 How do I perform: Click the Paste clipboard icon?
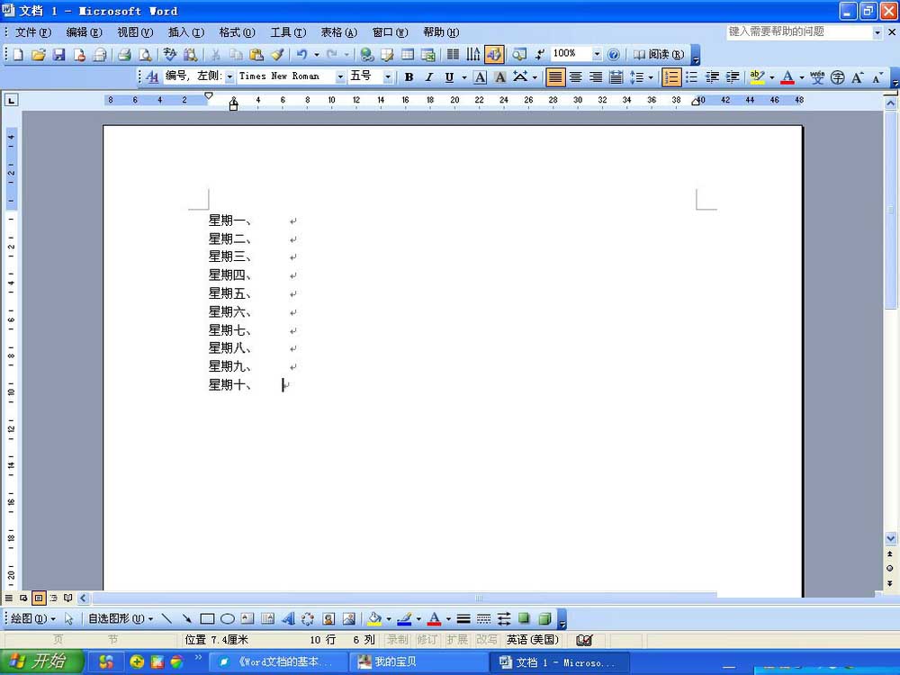pos(256,55)
